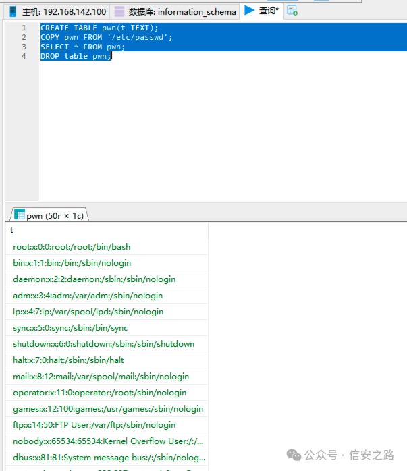This screenshot has width=407, height=471.
Task: Open the host 192.168.142.100 tab
Action: coord(57,11)
